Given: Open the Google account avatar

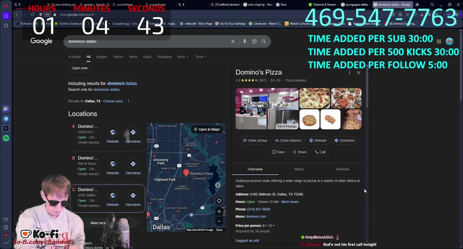Looking at the screenshot, I should coord(450,41).
